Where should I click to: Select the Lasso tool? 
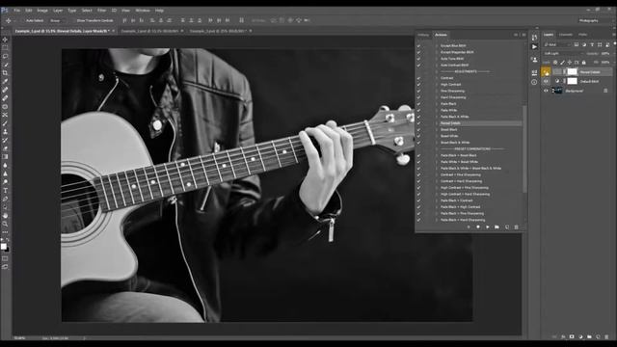[x=5, y=56]
